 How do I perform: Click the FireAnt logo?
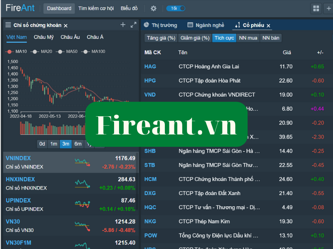click(20, 8)
